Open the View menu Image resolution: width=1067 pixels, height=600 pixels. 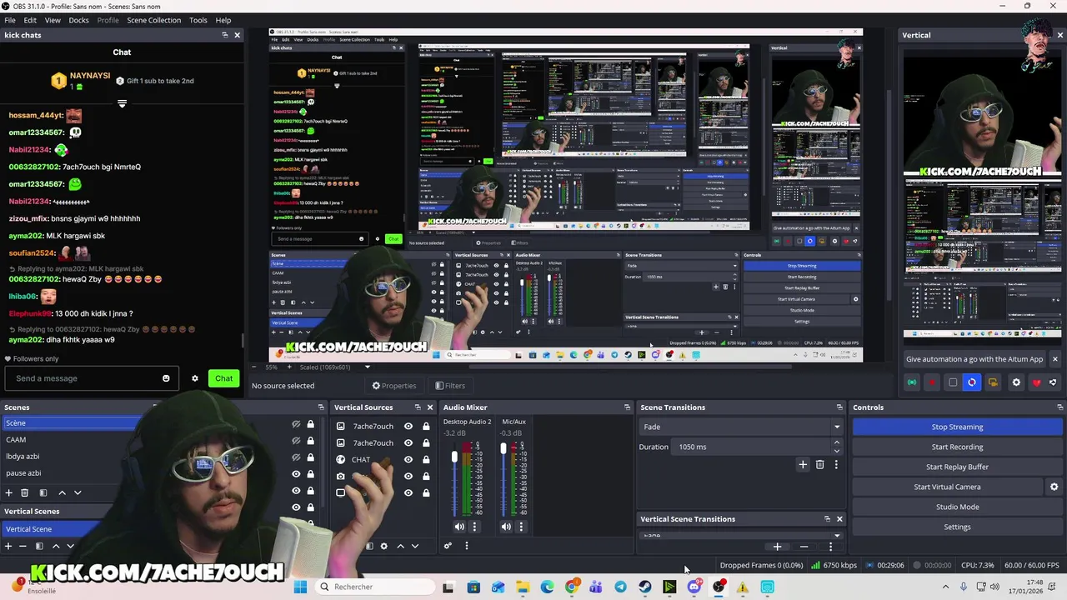point(53,20)
